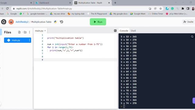Click the Multiplication Table project title
Screen dimensions: 195x110
click(41, 22)
